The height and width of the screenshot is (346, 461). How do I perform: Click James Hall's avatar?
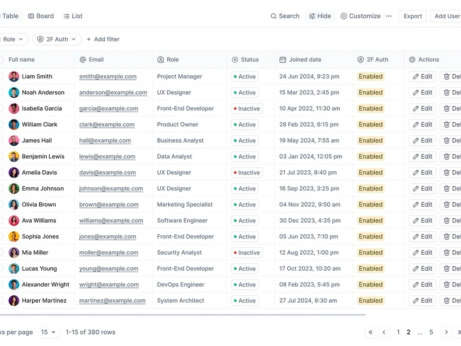14,141
